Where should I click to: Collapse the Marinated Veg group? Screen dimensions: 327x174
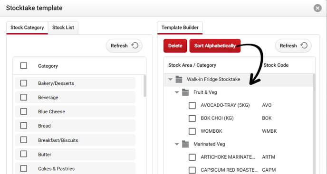click(177, 144)
